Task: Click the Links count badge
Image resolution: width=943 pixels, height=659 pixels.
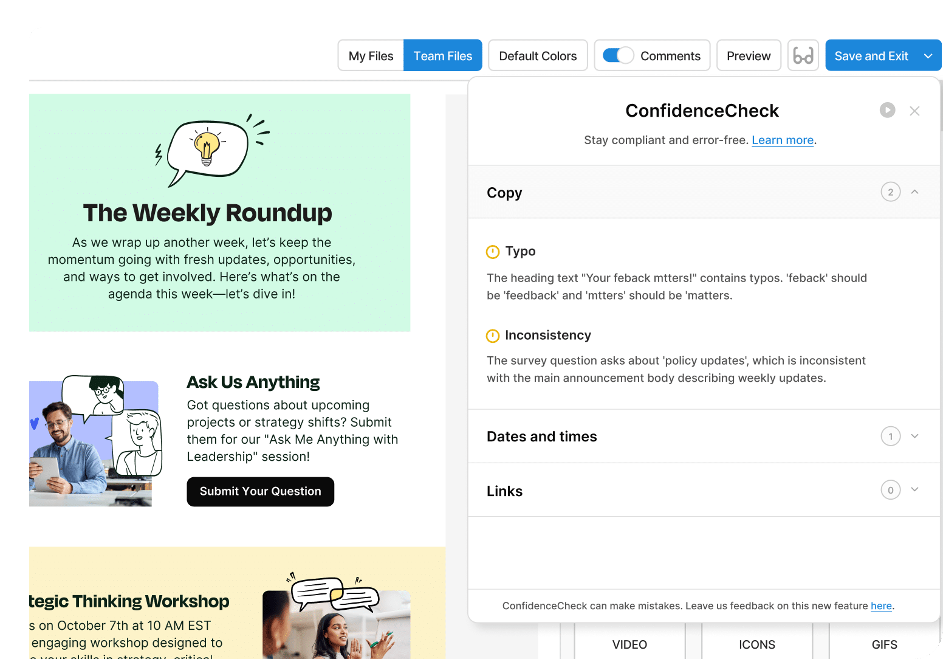Action: [890, 490]
